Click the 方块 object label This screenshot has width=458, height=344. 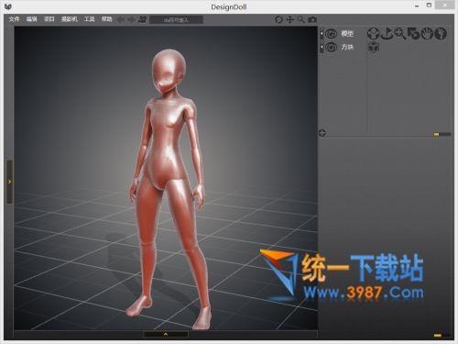(347, 47)
